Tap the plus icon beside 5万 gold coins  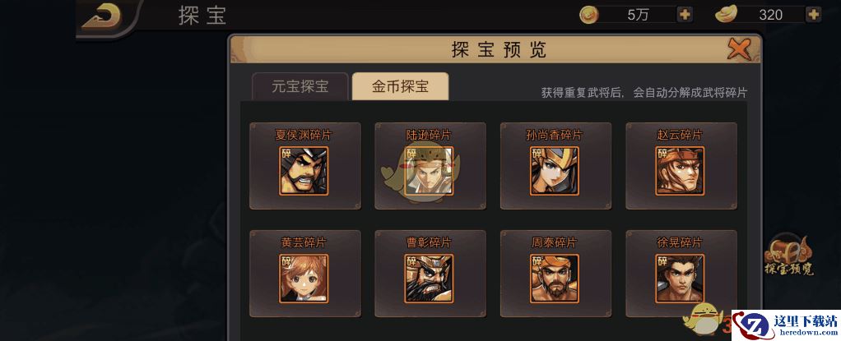pos(685,15)
